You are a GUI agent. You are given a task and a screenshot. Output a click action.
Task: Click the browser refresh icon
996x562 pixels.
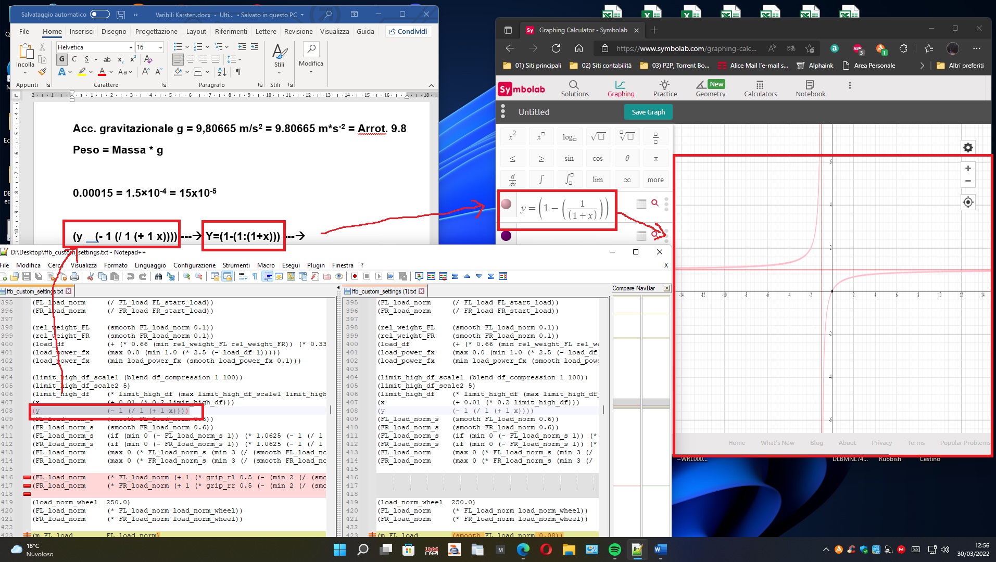pyautogui.click(x=556, y=48)
